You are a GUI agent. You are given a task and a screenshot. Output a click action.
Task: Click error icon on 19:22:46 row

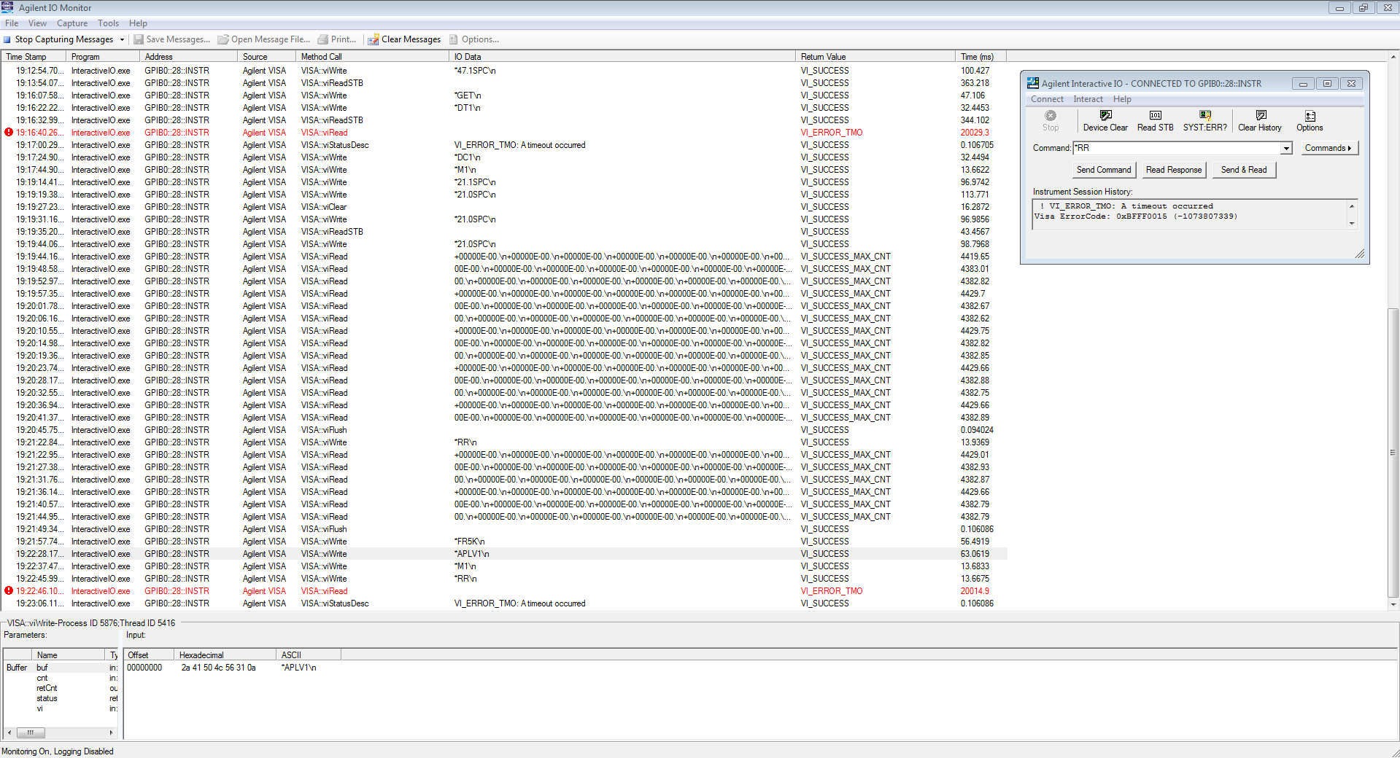coord(9,591)
